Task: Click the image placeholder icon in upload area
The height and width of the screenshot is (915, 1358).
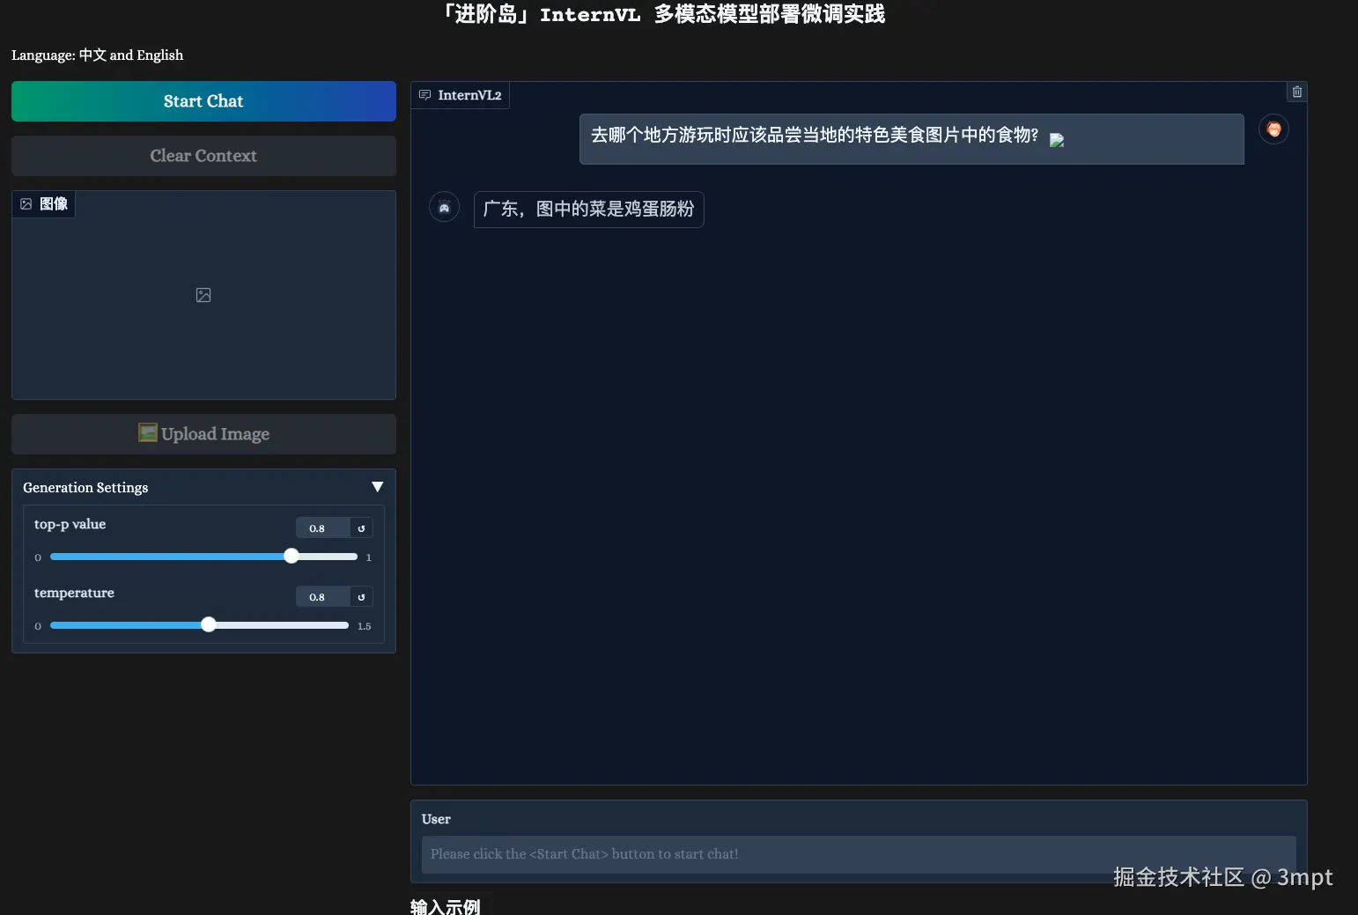Action: tap(203, 295)
